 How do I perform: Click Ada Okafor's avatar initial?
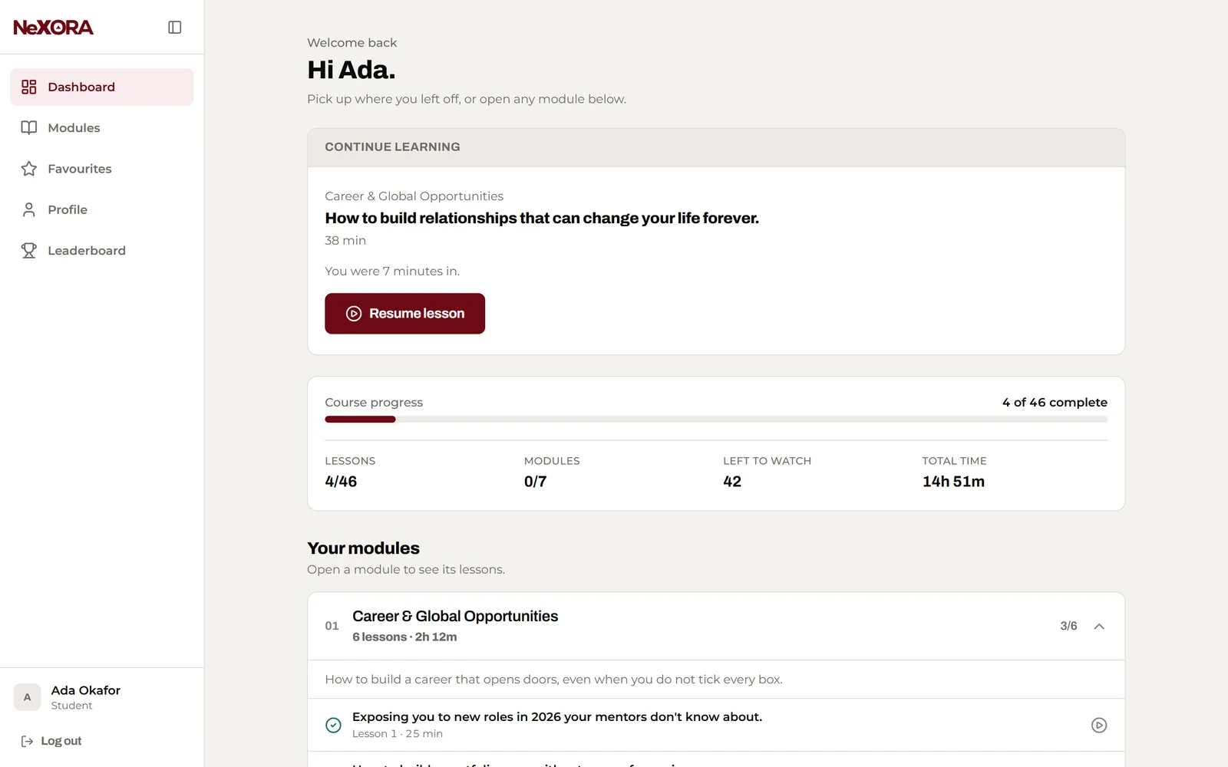pos(27,697)
